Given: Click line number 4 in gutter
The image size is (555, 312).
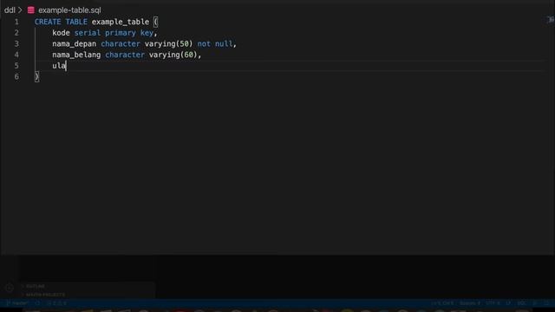Looking at the screenshot, I should point(16,55).
